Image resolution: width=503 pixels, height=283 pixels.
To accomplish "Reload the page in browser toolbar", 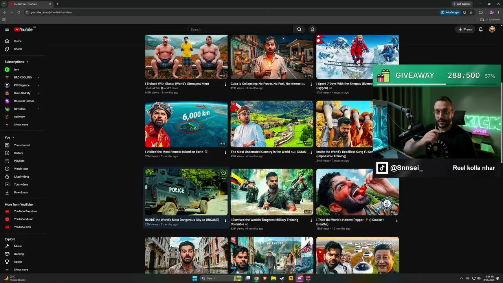I will point(18,13).
